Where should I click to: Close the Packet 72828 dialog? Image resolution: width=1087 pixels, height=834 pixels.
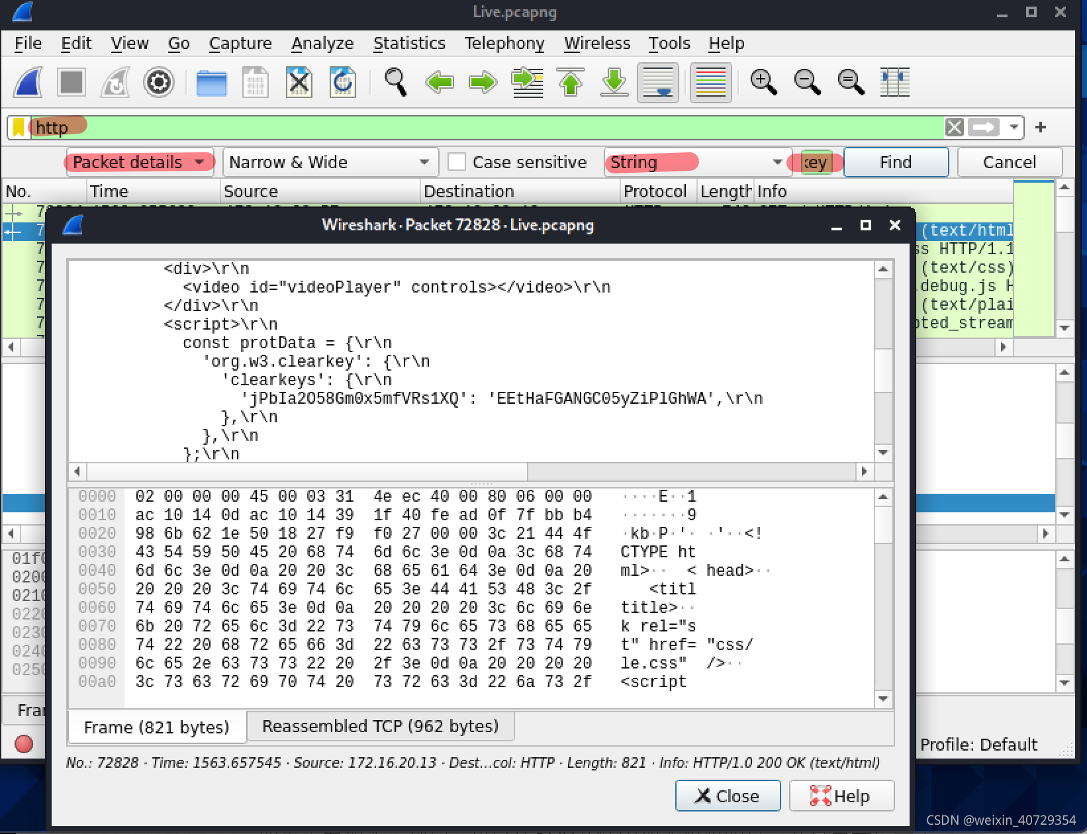click(x=728, y=796)
